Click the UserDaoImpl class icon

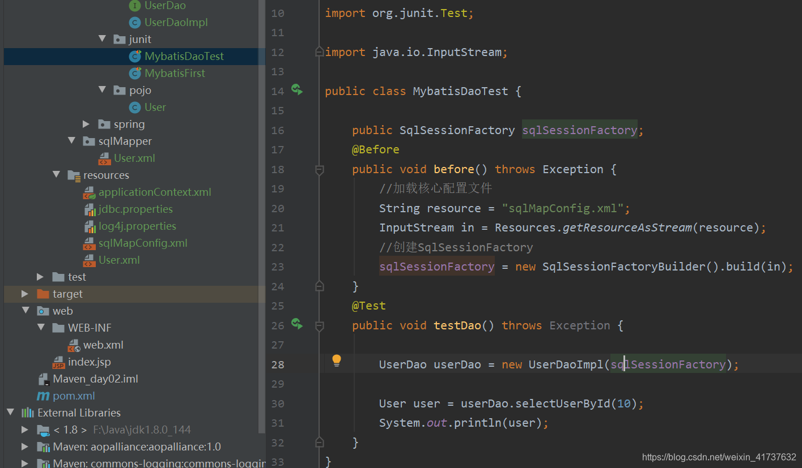coord(134,23)
